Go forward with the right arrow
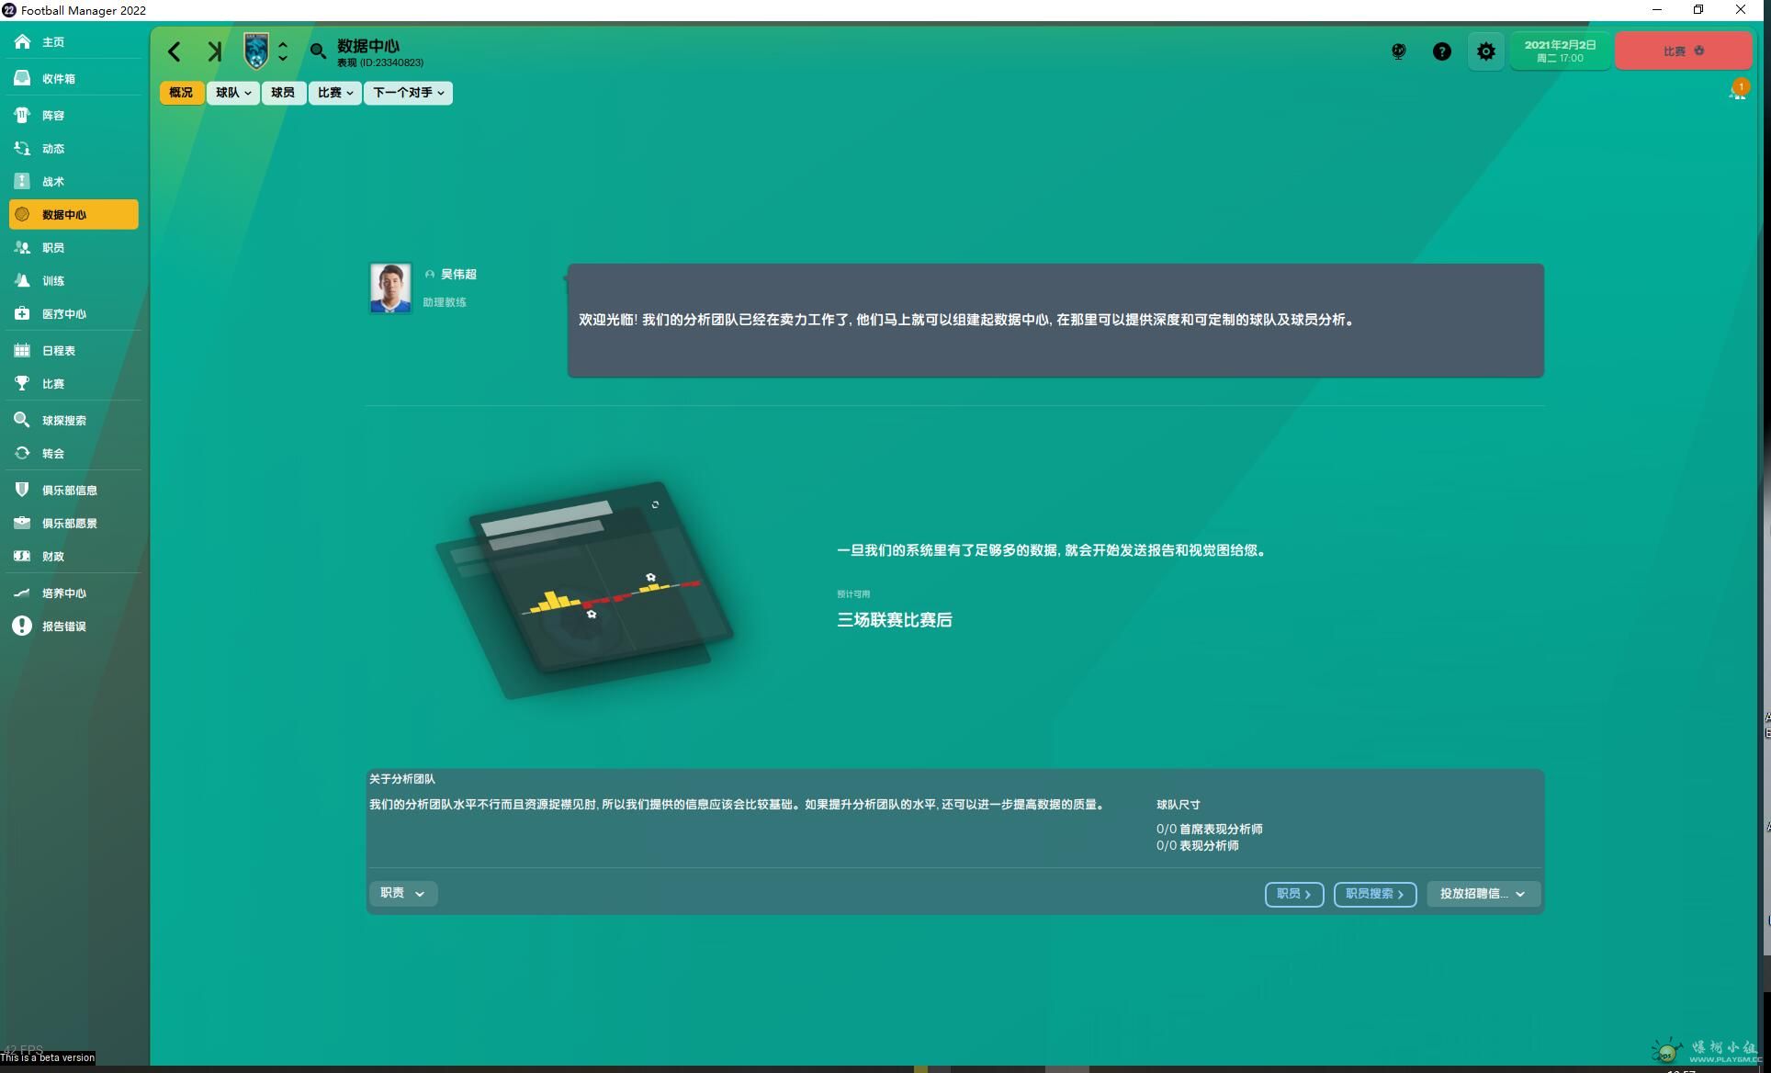This screenshot has height=1073, width=1771. 214,51
